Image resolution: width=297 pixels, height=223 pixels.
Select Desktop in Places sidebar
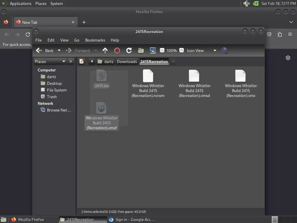pyautogui.click(x=51, y=83)
